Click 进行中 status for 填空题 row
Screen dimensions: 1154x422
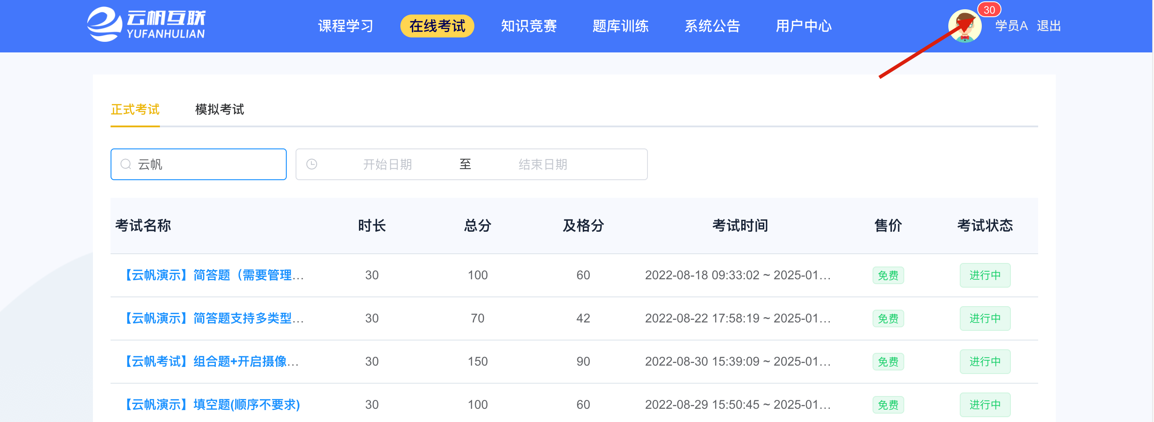[x=985, y=405]
